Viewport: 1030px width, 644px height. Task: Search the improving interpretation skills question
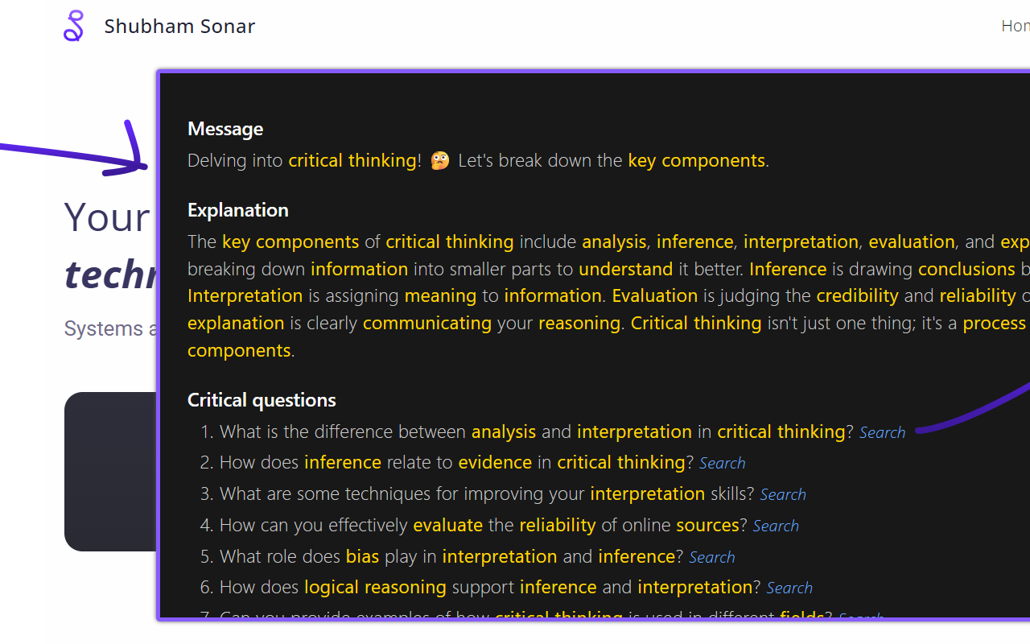782,494
